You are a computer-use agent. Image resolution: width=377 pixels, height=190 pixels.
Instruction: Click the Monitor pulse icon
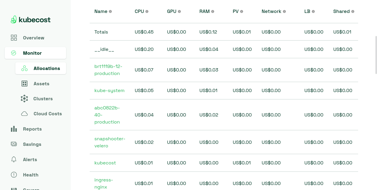pyautogui.click(x=14, y=53)
